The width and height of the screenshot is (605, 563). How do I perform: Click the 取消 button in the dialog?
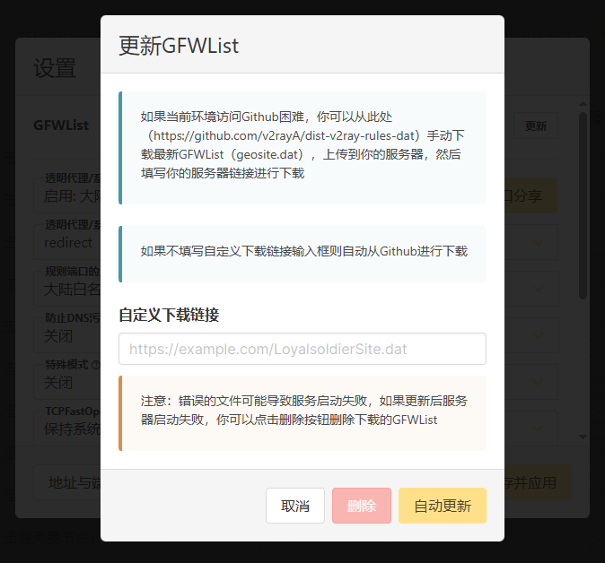295,506
